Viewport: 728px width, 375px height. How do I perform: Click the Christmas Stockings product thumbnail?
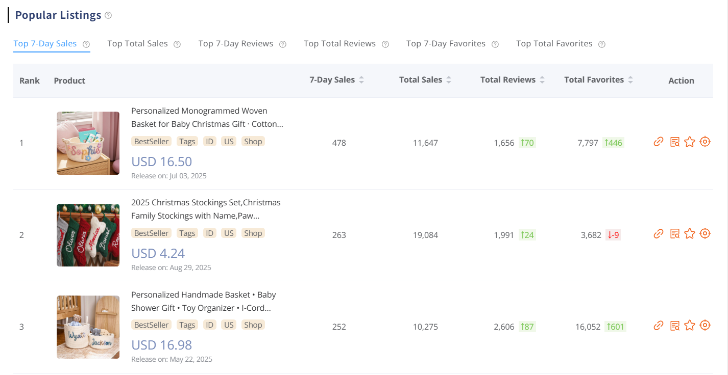[88, 235]
